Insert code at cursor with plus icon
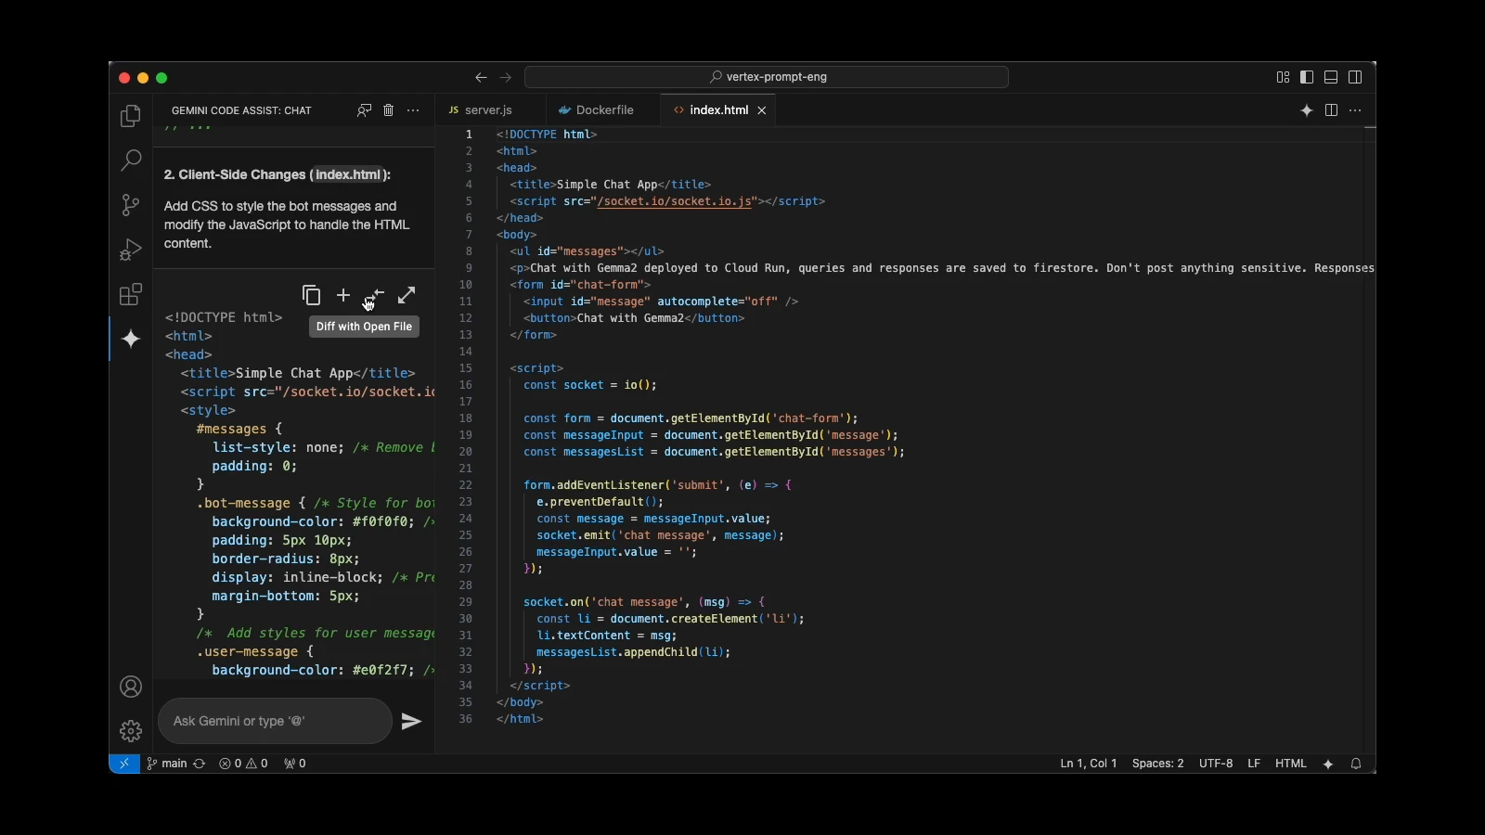This screenshot has height=835, width=1485. coord(343,295)
